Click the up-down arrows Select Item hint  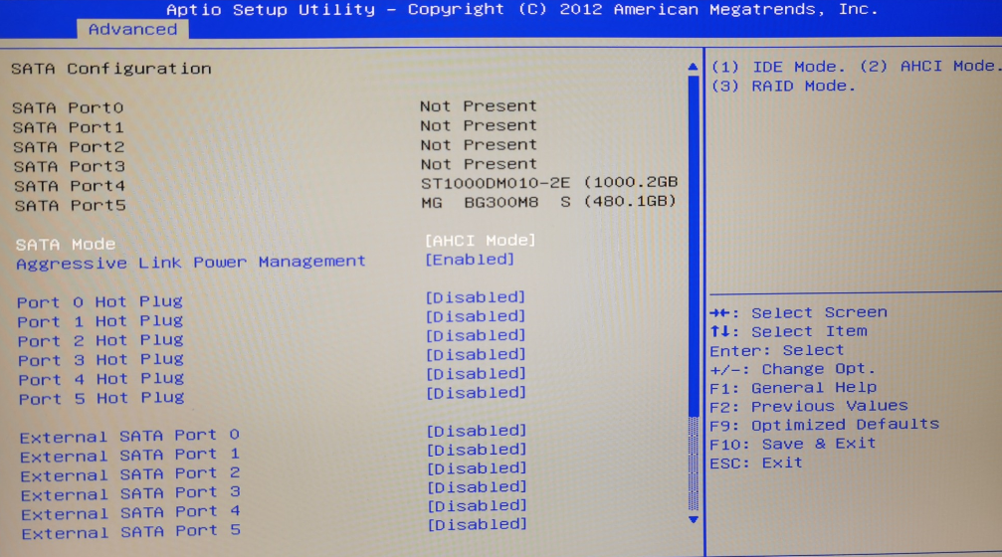788,331
